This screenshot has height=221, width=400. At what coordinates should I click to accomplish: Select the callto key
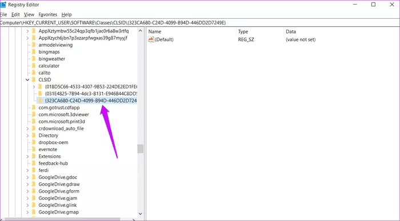pos(45,73)
